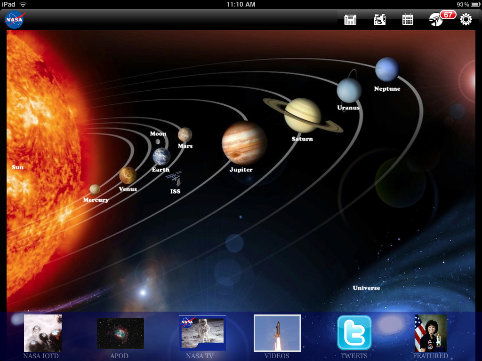Tap on planet Earth

161,156
